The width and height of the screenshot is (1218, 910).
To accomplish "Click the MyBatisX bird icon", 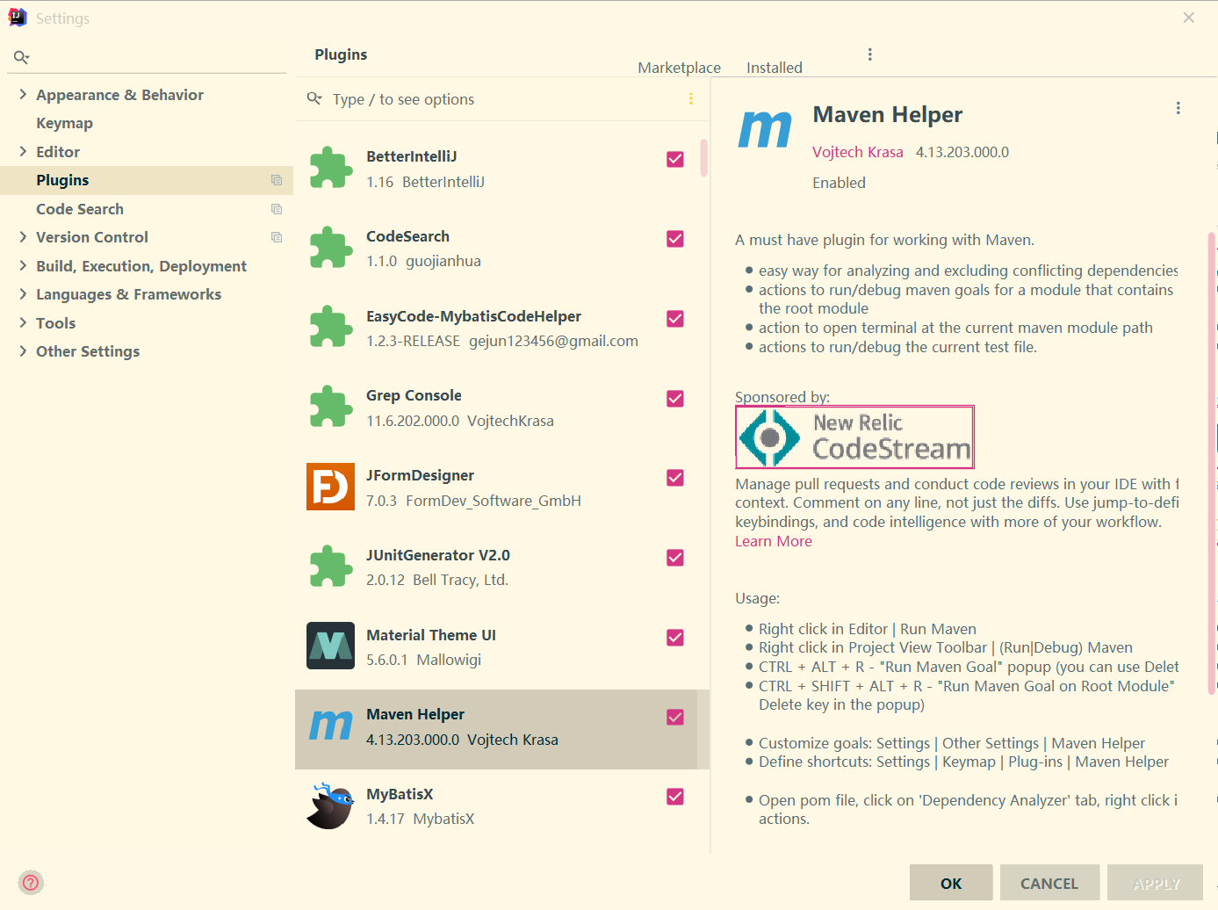I will coord(330,805).
